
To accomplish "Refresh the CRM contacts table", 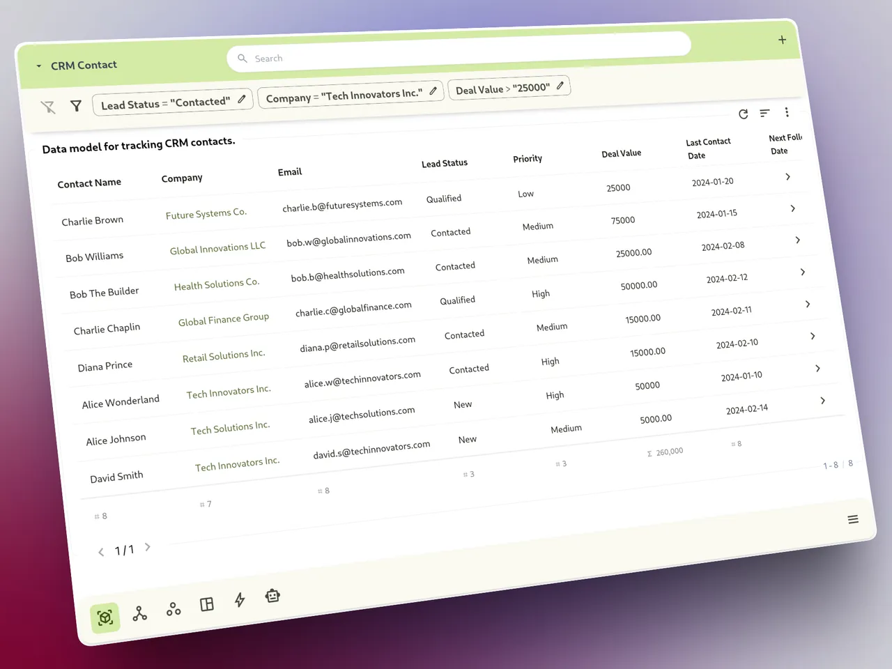I will pyautogui.click(x=743, y=114).
